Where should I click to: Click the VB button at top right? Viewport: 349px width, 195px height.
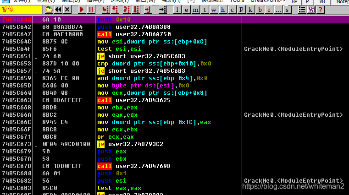[x=322, y=2]
